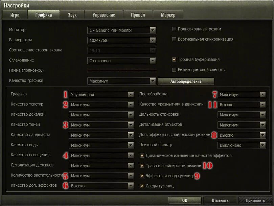Viewport: 274px width, 206px height.
Task: Open the Графика Улучшенная dropdown
Action: (x=101, y=94)
